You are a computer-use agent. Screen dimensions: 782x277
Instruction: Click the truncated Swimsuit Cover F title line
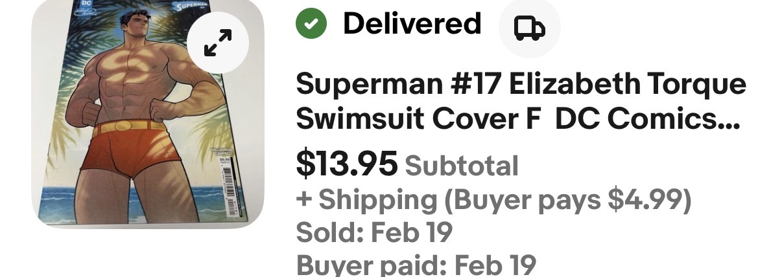pos(517,120)
